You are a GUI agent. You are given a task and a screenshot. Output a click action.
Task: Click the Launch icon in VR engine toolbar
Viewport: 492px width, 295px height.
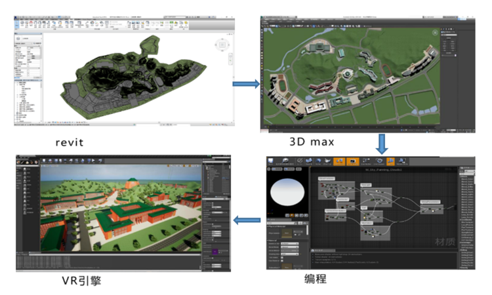point(100,161)
